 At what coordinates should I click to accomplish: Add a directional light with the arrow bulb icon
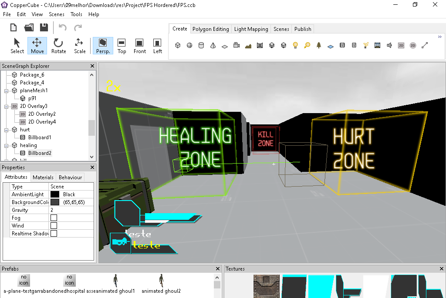pos(307,45)
